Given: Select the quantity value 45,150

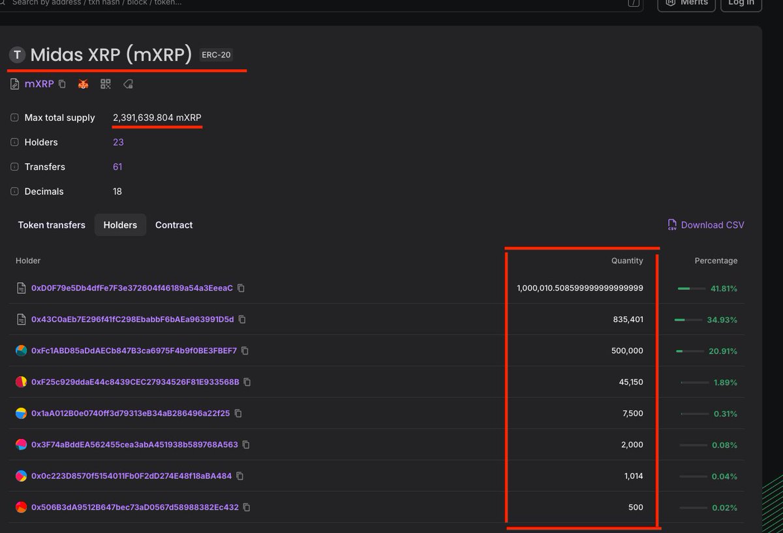Looking at the screenshot, I should 631,382.
